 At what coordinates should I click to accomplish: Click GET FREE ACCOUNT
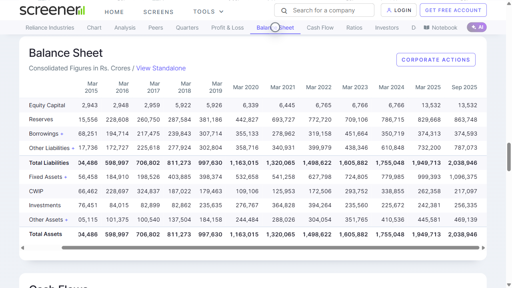(453, 10)
